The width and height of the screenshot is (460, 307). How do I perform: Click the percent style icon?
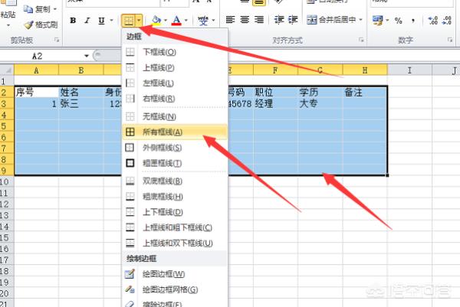398,21
